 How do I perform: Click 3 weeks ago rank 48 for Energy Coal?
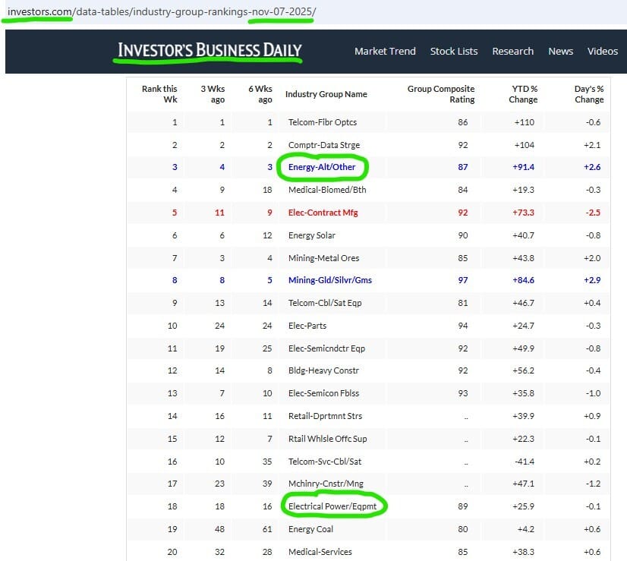tap(219, 529)
